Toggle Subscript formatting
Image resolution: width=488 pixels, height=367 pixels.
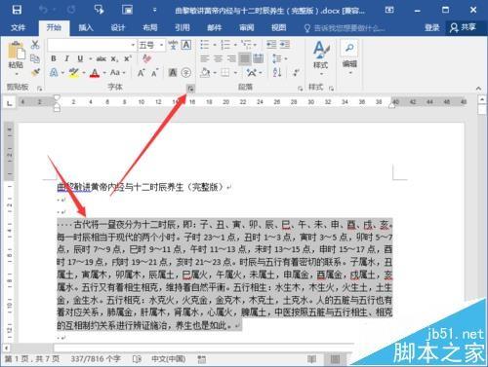coord(114,59)
